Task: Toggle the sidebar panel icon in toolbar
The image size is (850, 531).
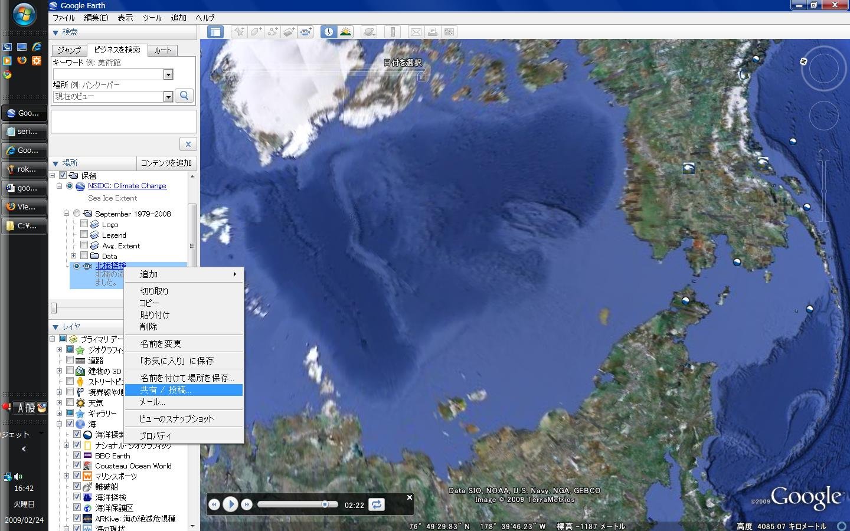Action: (215, 32)
